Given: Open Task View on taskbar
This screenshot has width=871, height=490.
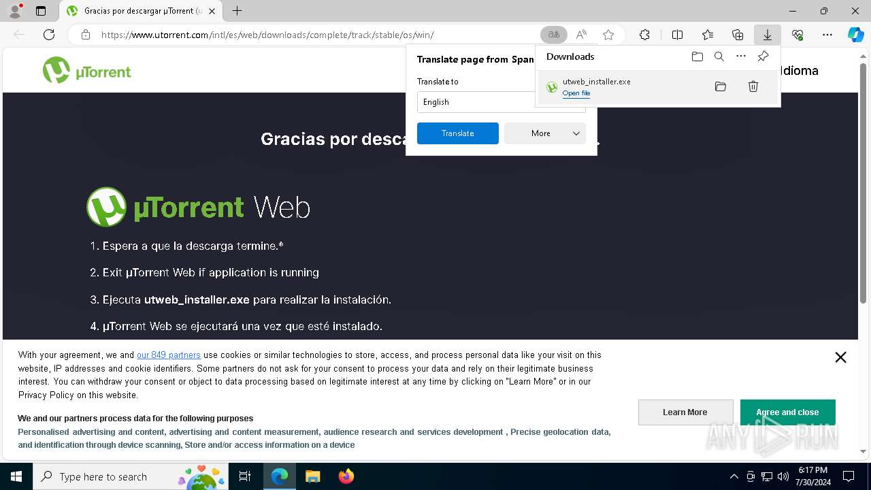Looking at the screenshot, I should tap(245, 476).
